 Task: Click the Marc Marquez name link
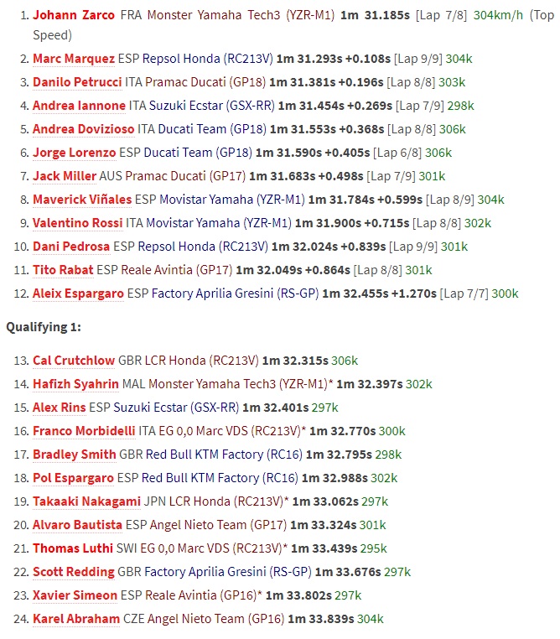[74, 59]
